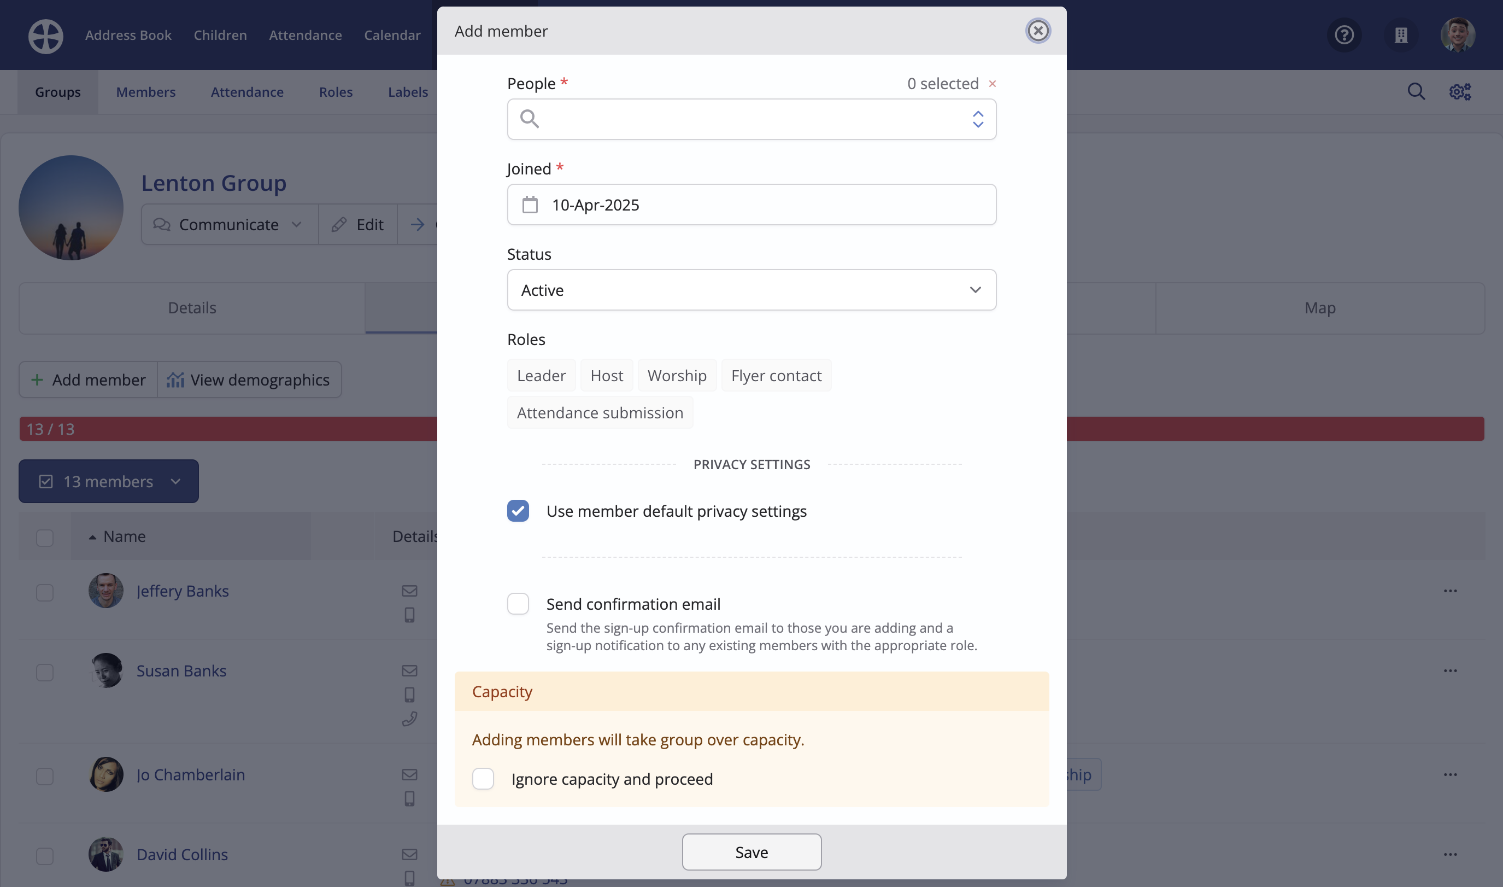Click the help question mark icon
This screenshot has width=1503, height=887.
pos(1343,35)
